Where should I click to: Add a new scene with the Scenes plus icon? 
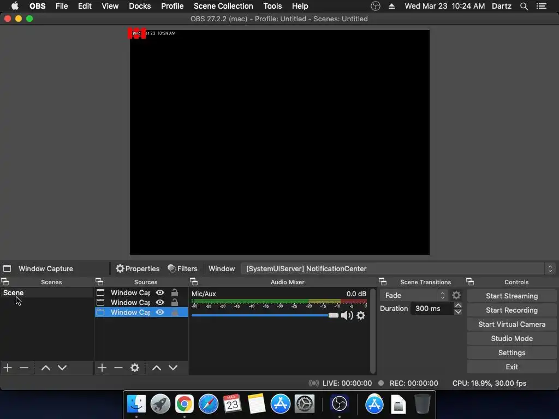tap(8, 368)
